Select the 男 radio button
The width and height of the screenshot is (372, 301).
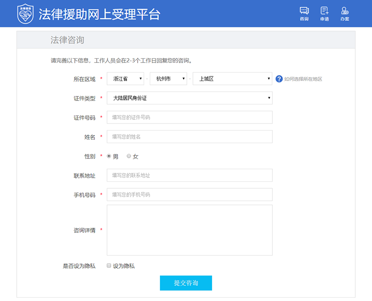(109, 156)
